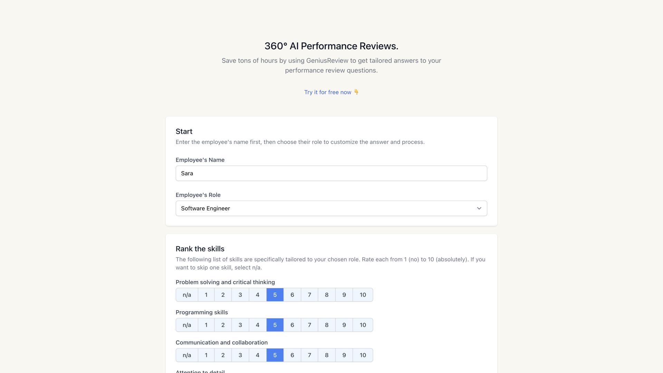
Task: Select rating 1 for Problem solving
Action: click(206, 295)
